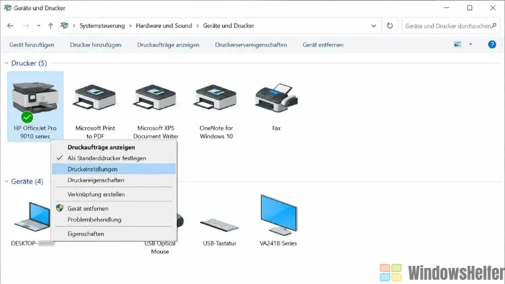Click the search magnifier icon
This screenshot has height=284, width=505.
494,26
